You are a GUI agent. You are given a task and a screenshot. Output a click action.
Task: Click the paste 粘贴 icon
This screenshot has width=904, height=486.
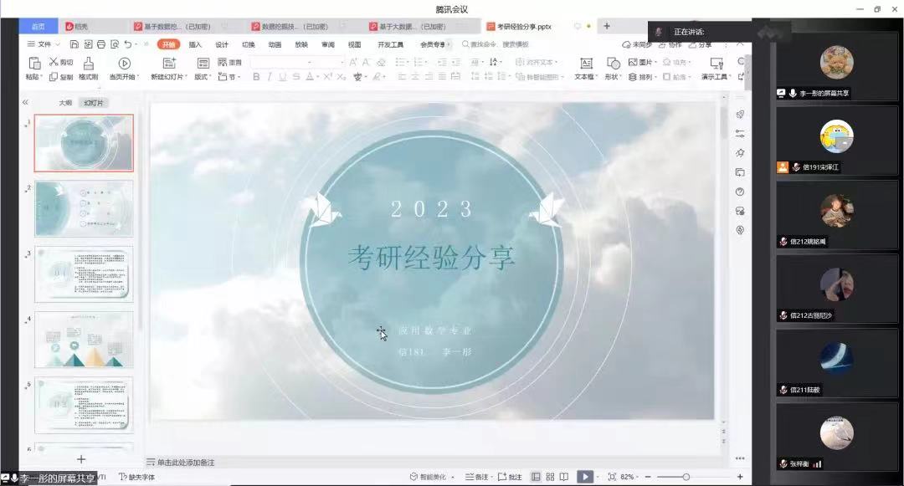(33, 64)
